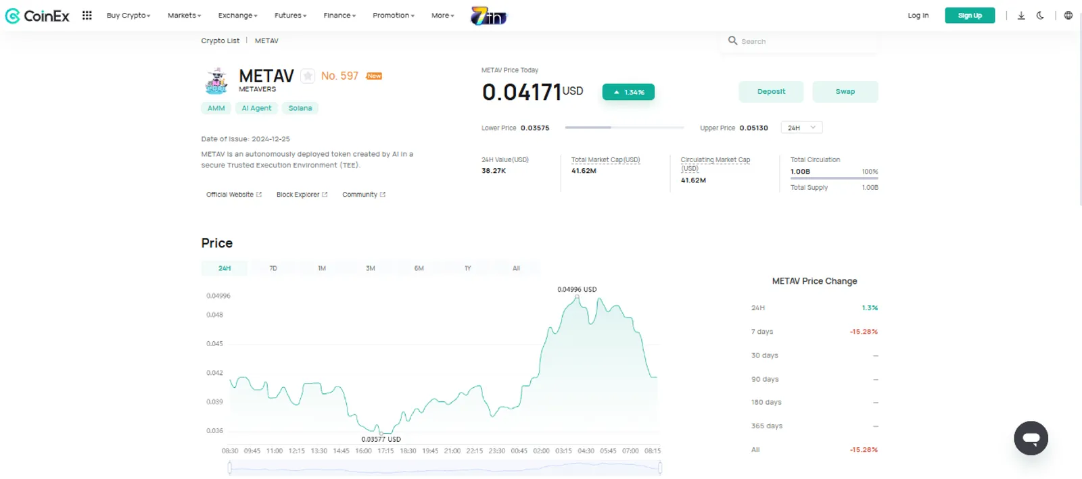Screen dimensions: 1082x479
Task: Open the Buy Crypto dropdown menu
Action: [x=128, y=16]
